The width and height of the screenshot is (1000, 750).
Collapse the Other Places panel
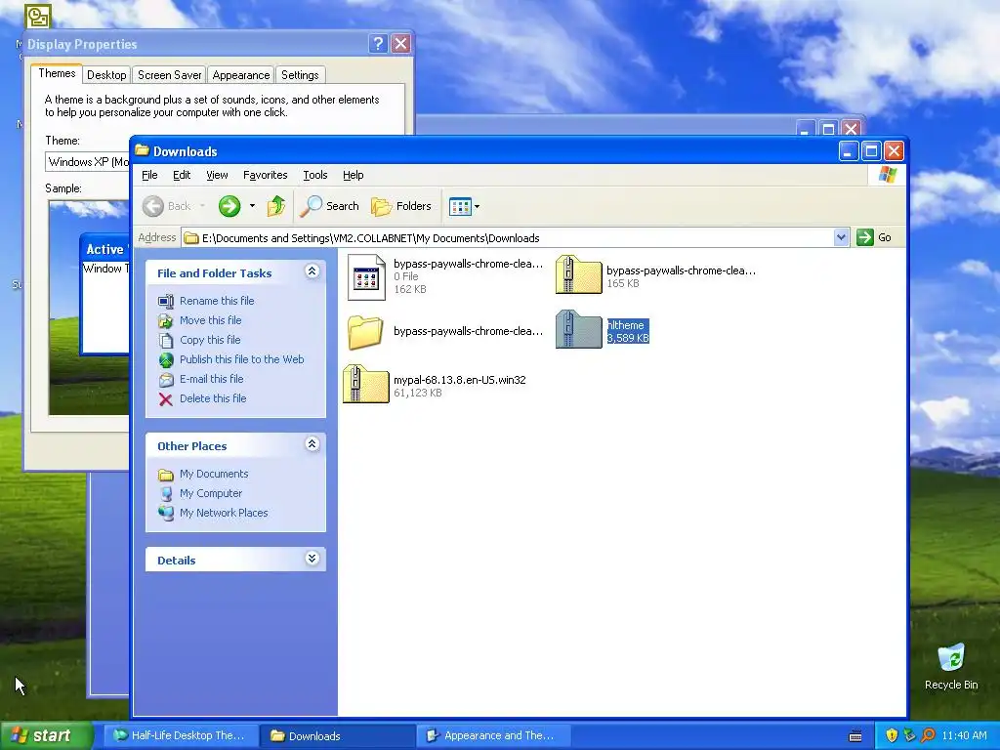tap(312, 444)
